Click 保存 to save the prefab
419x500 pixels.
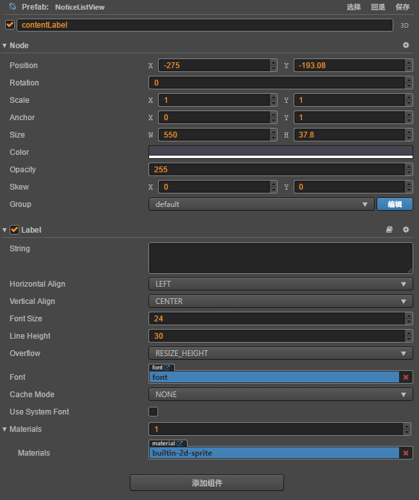tap(402, 7)
